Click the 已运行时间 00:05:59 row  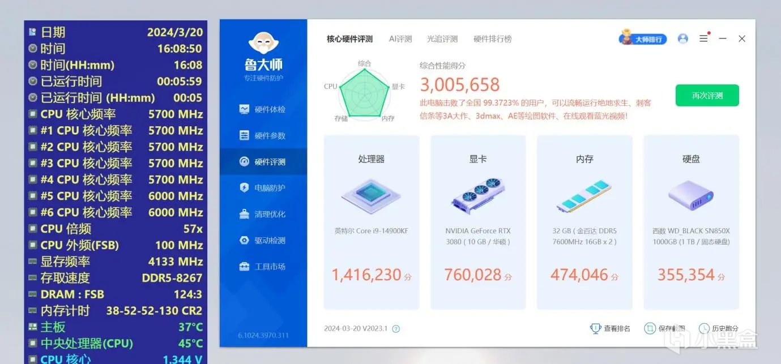click(x=116, y=82)
